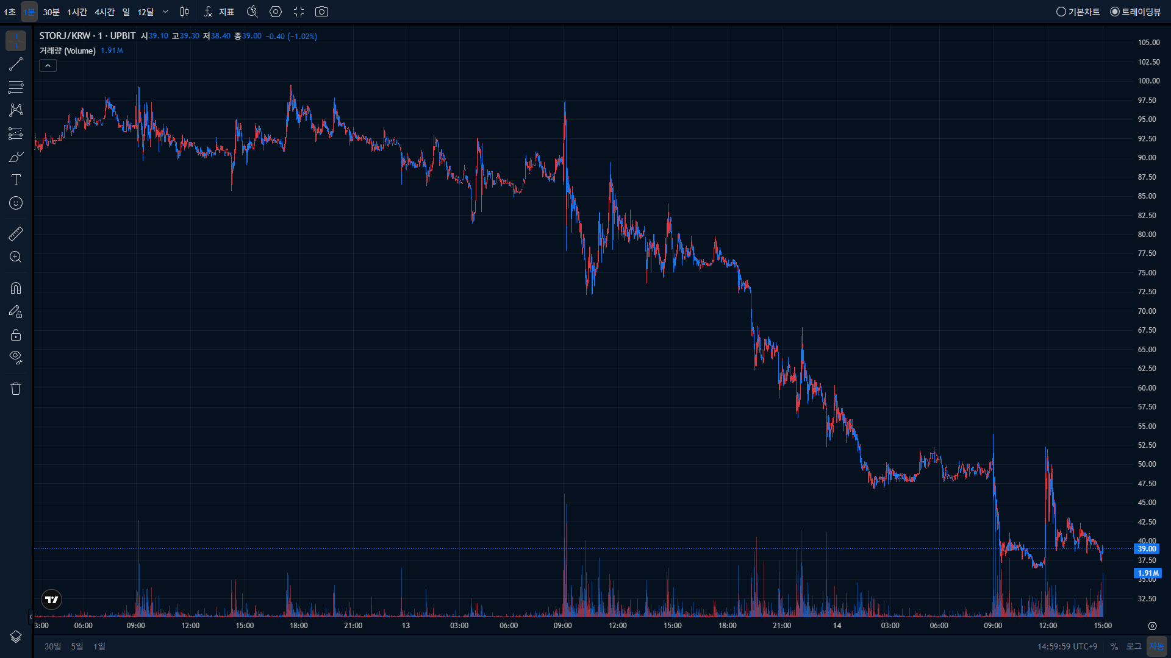The height and width of the screenshot is (658, 1171).
Task: Take a chart snapshot with camera icon
Action: (321, 12)
